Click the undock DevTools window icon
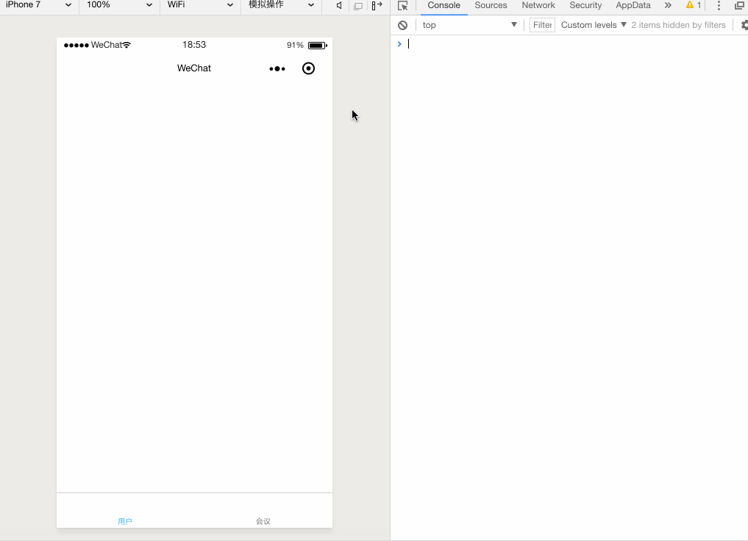The image size is (748, 541). point(739,6)
